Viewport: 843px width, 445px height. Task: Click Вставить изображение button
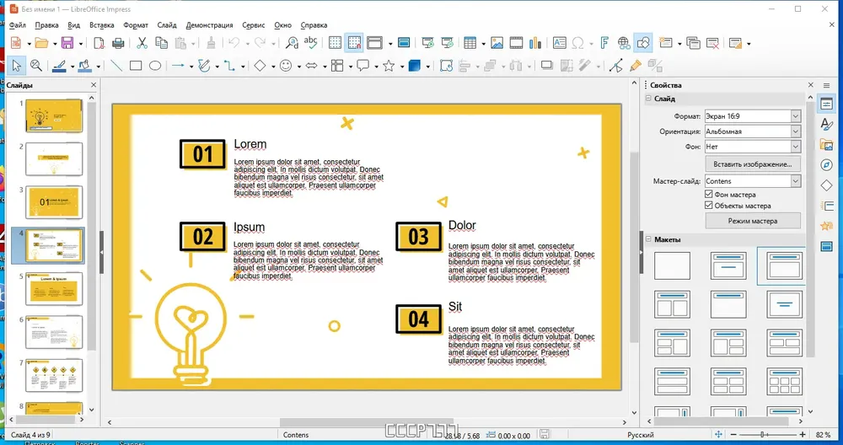752,164
